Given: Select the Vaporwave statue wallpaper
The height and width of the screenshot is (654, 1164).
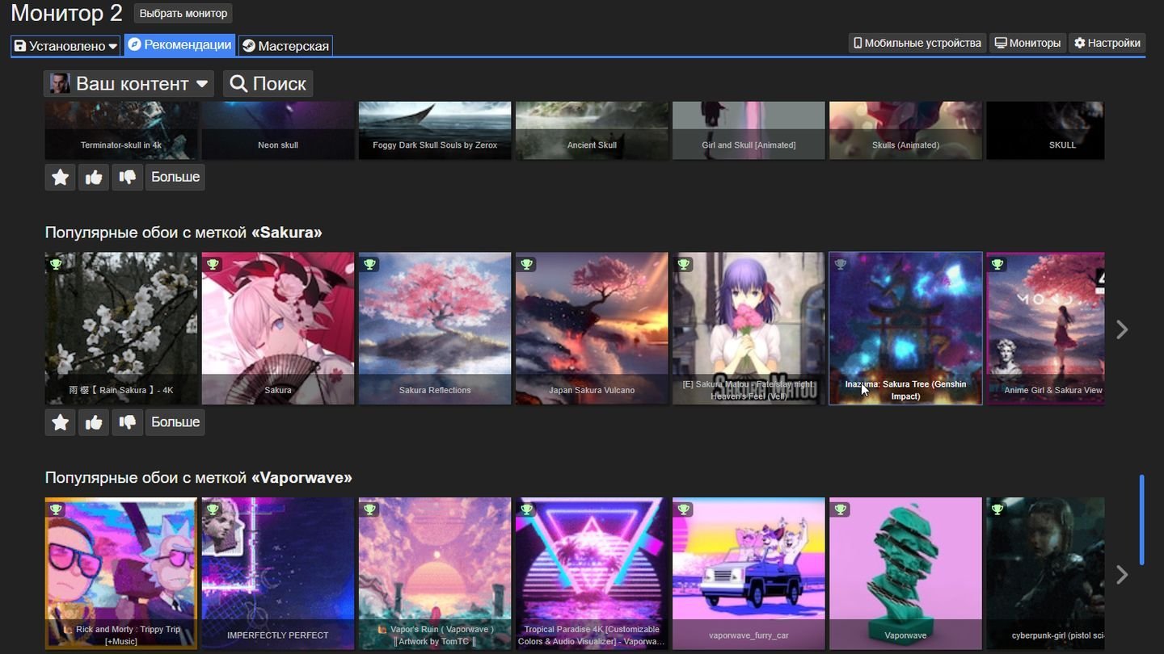Looking at the screenshot, I should pos(905,573).
